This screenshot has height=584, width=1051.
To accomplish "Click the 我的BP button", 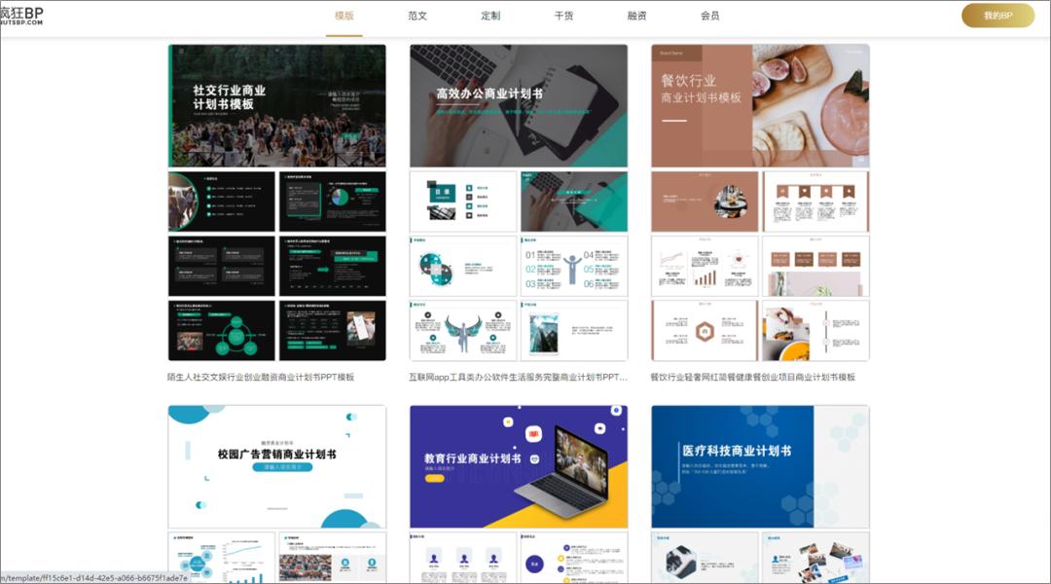I will (998, 16).
